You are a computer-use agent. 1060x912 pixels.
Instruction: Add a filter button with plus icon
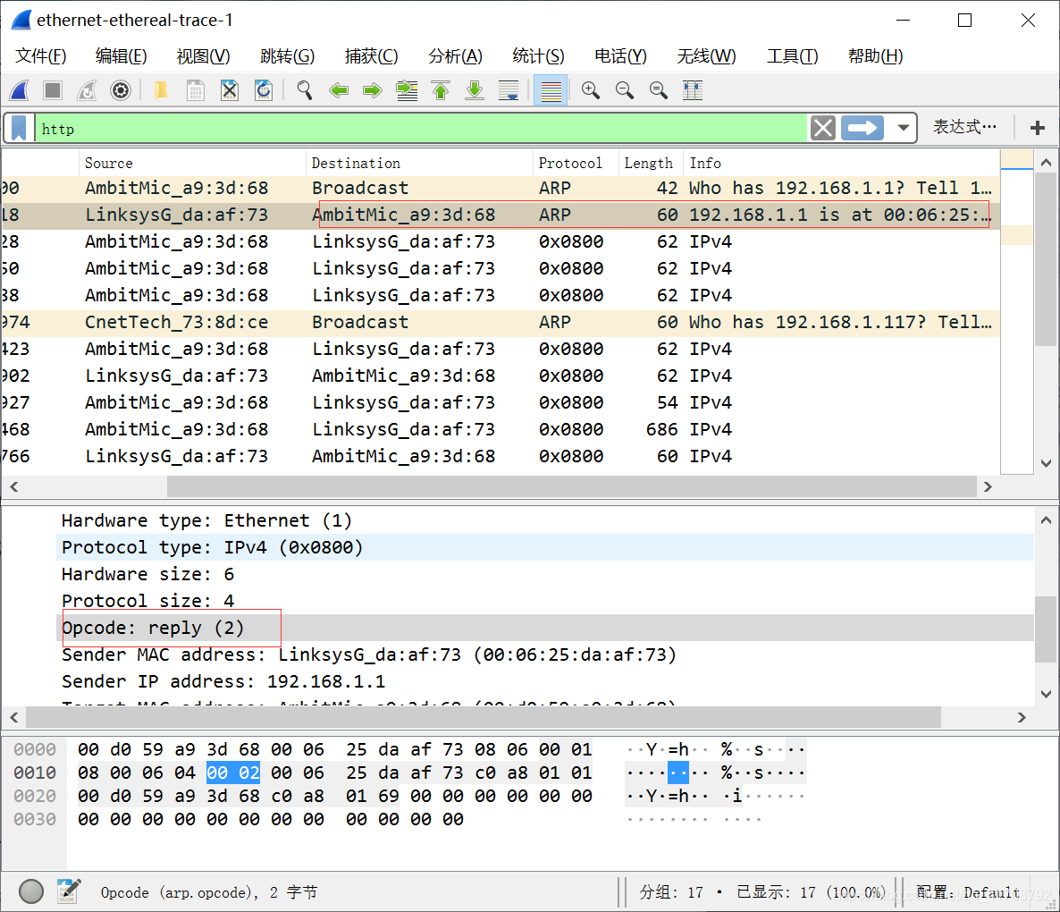[x=1037, y=128]
